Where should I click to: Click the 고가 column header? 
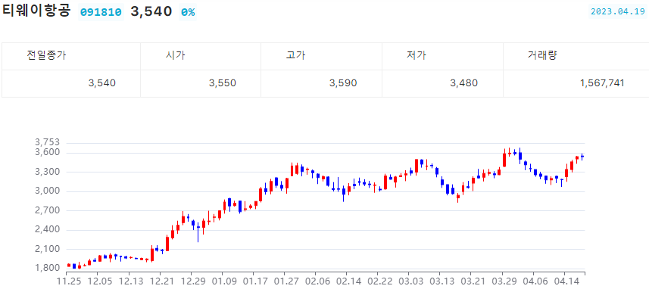295,55
